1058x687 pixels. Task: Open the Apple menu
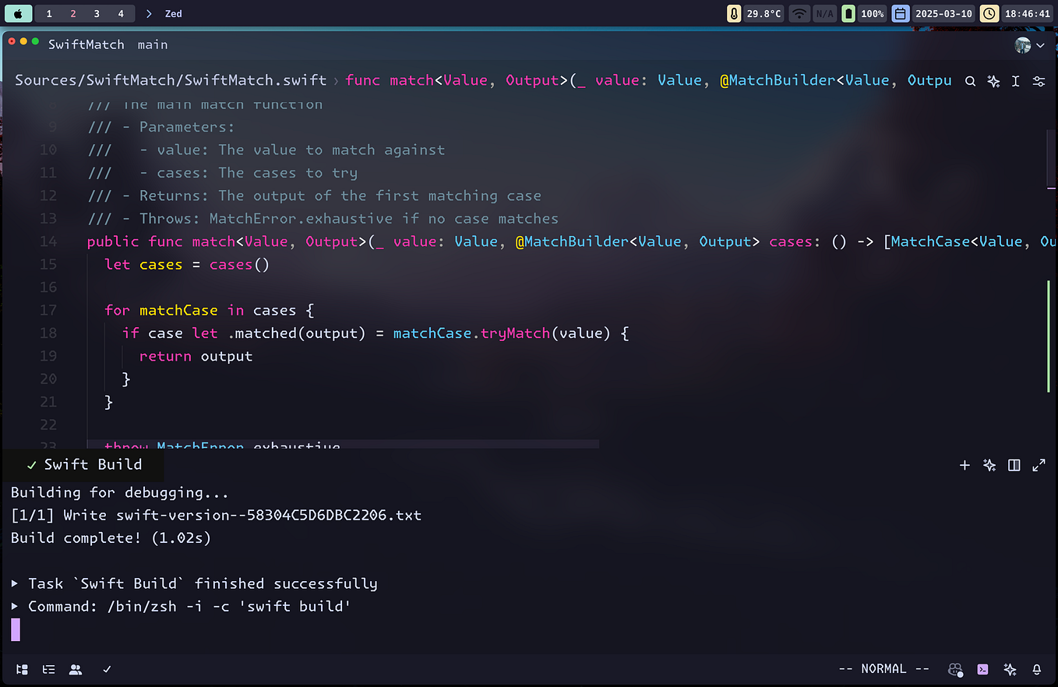pyautogui.click(x=19, y=13)
